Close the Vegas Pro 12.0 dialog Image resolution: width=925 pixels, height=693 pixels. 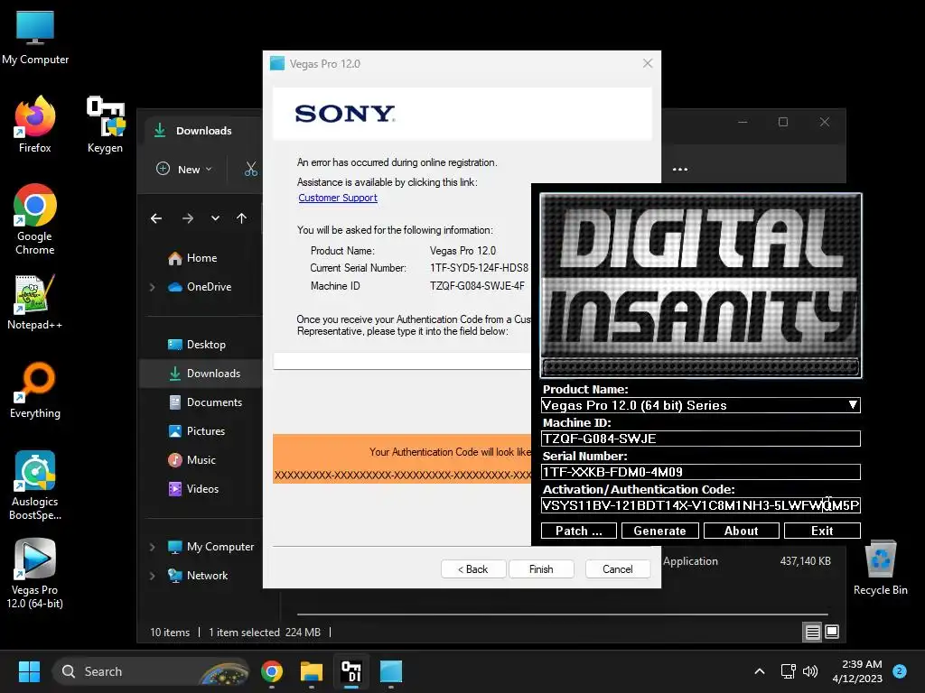647,63
